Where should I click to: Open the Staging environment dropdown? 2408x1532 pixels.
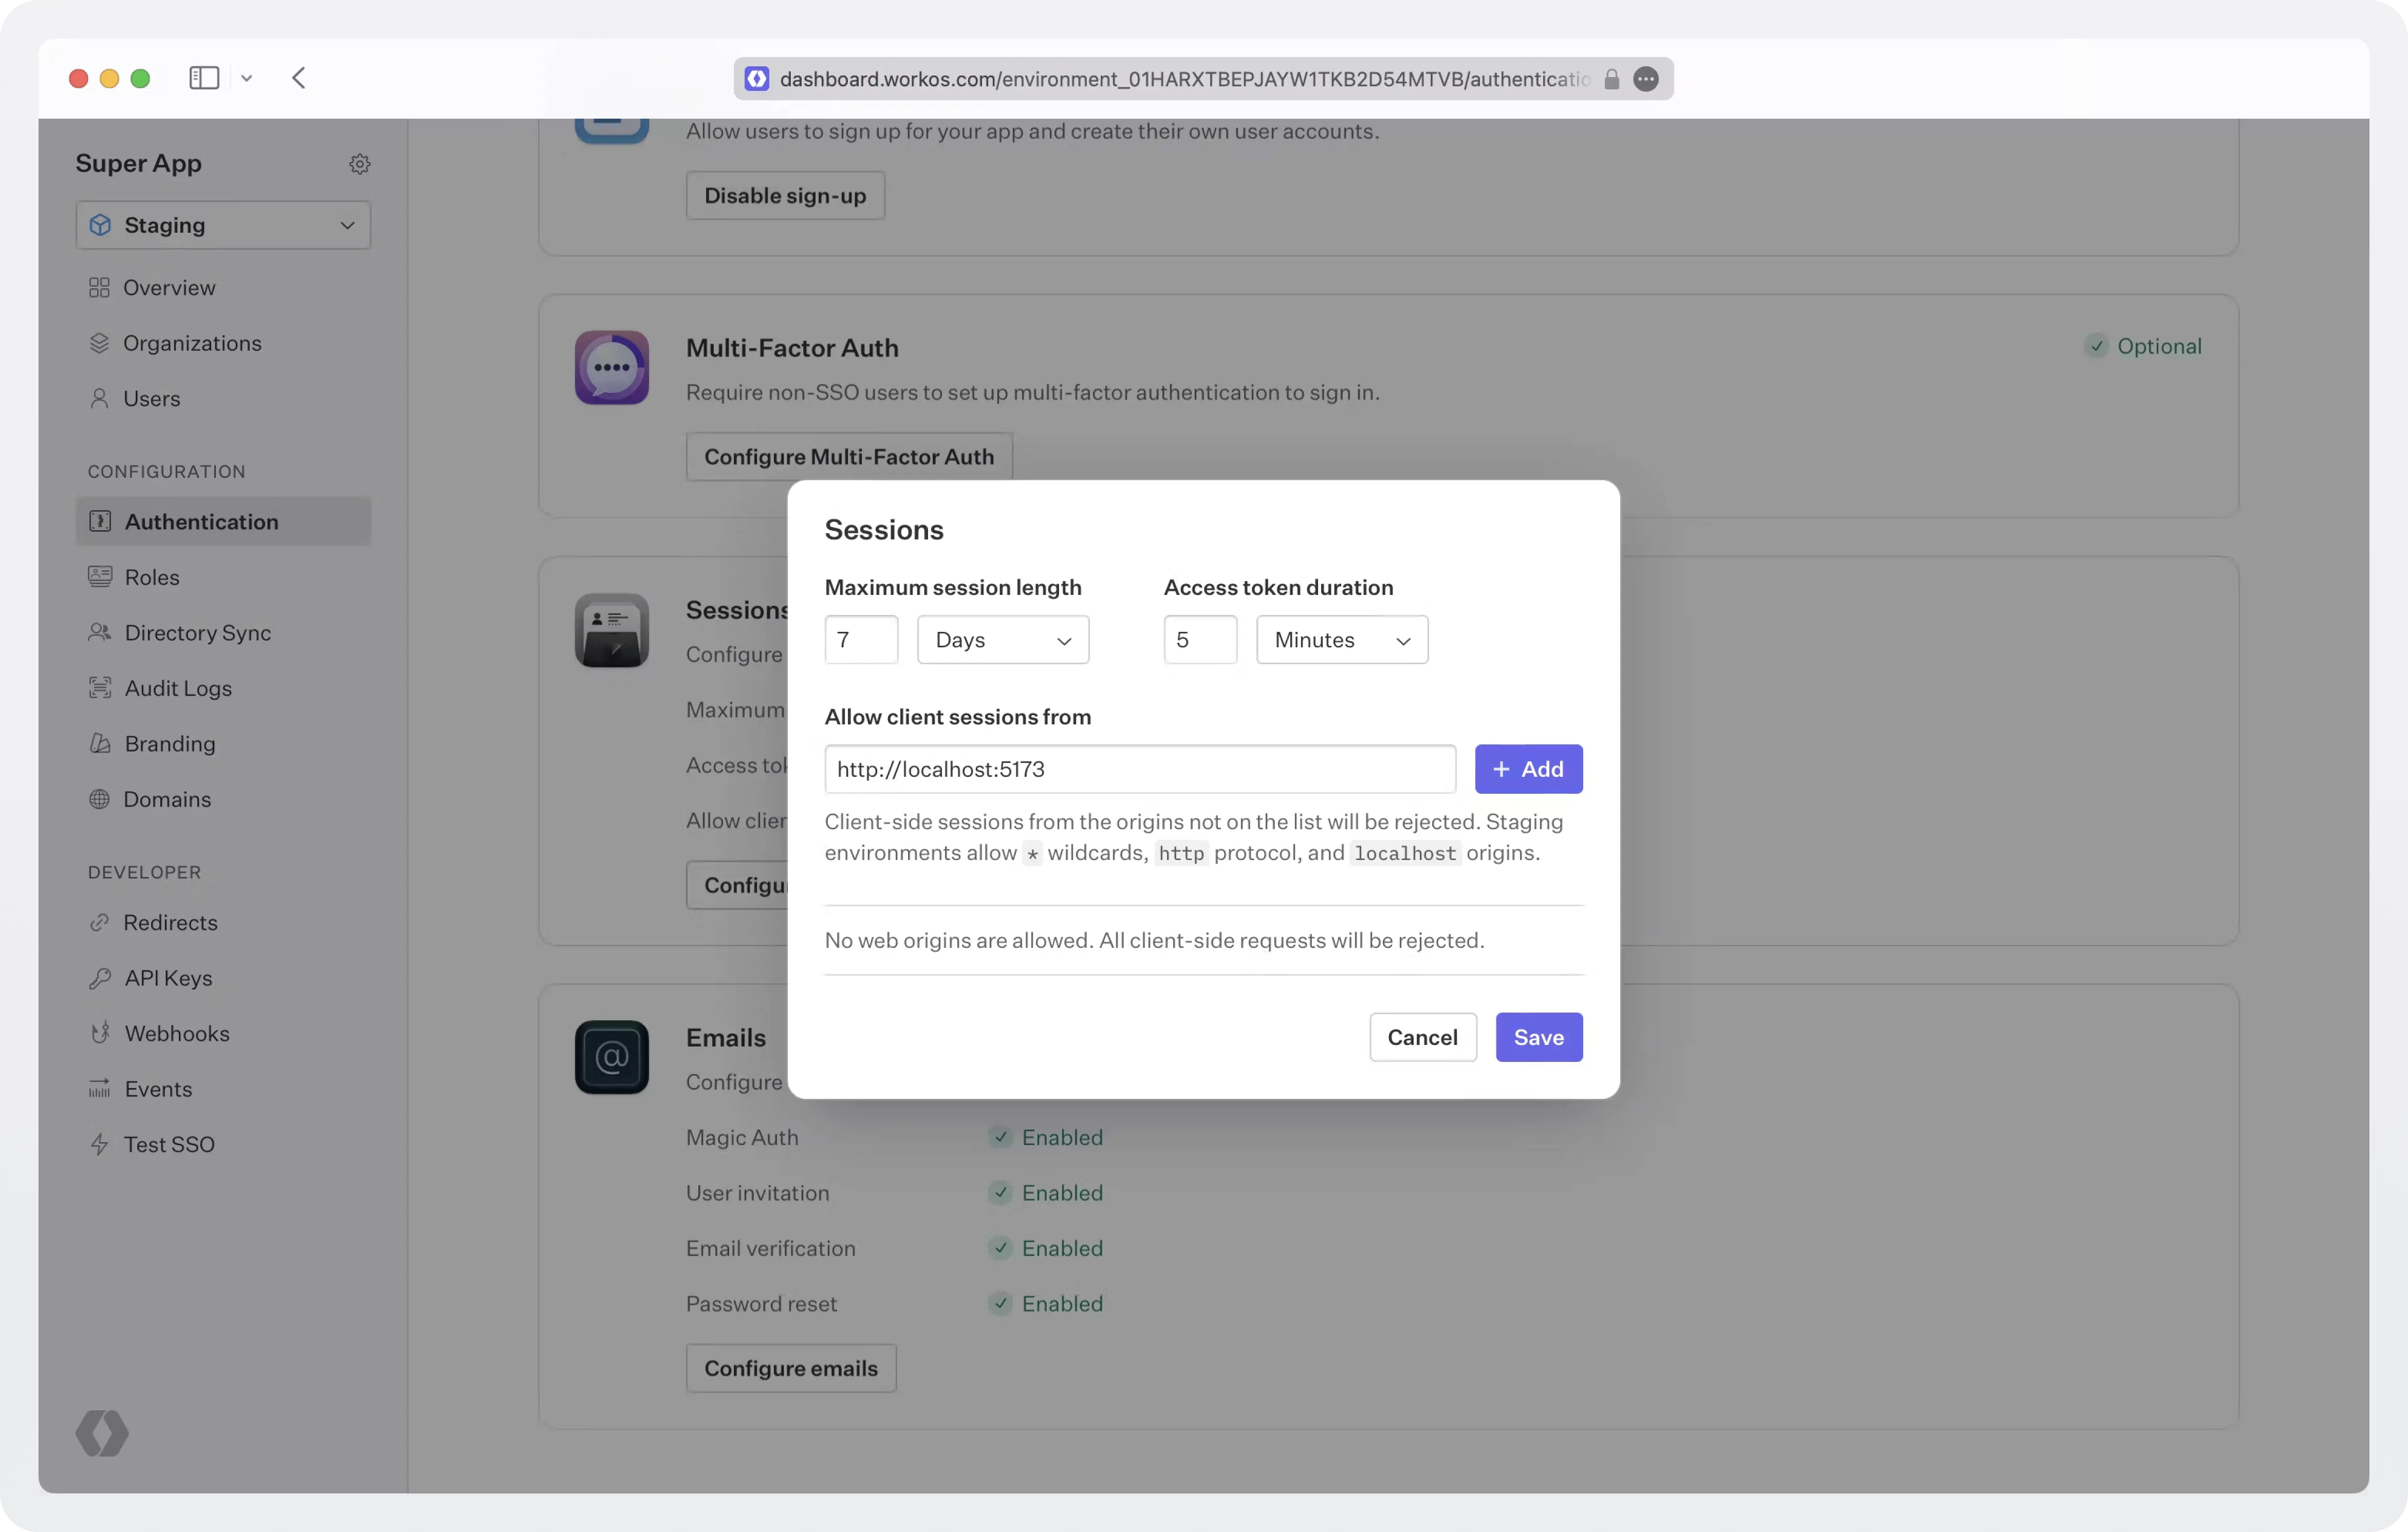pyautogui.click(x=223, y=225)
